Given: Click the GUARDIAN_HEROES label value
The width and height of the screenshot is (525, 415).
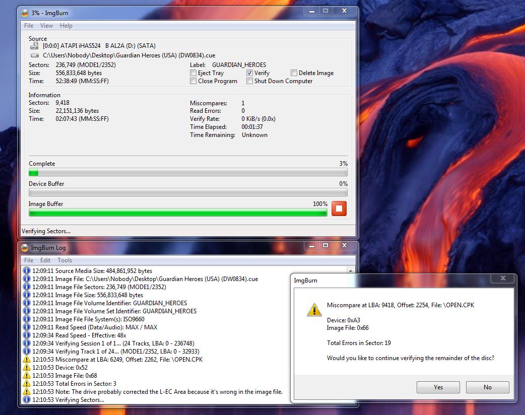Looking at the screenshot, I should click(239, 65).
